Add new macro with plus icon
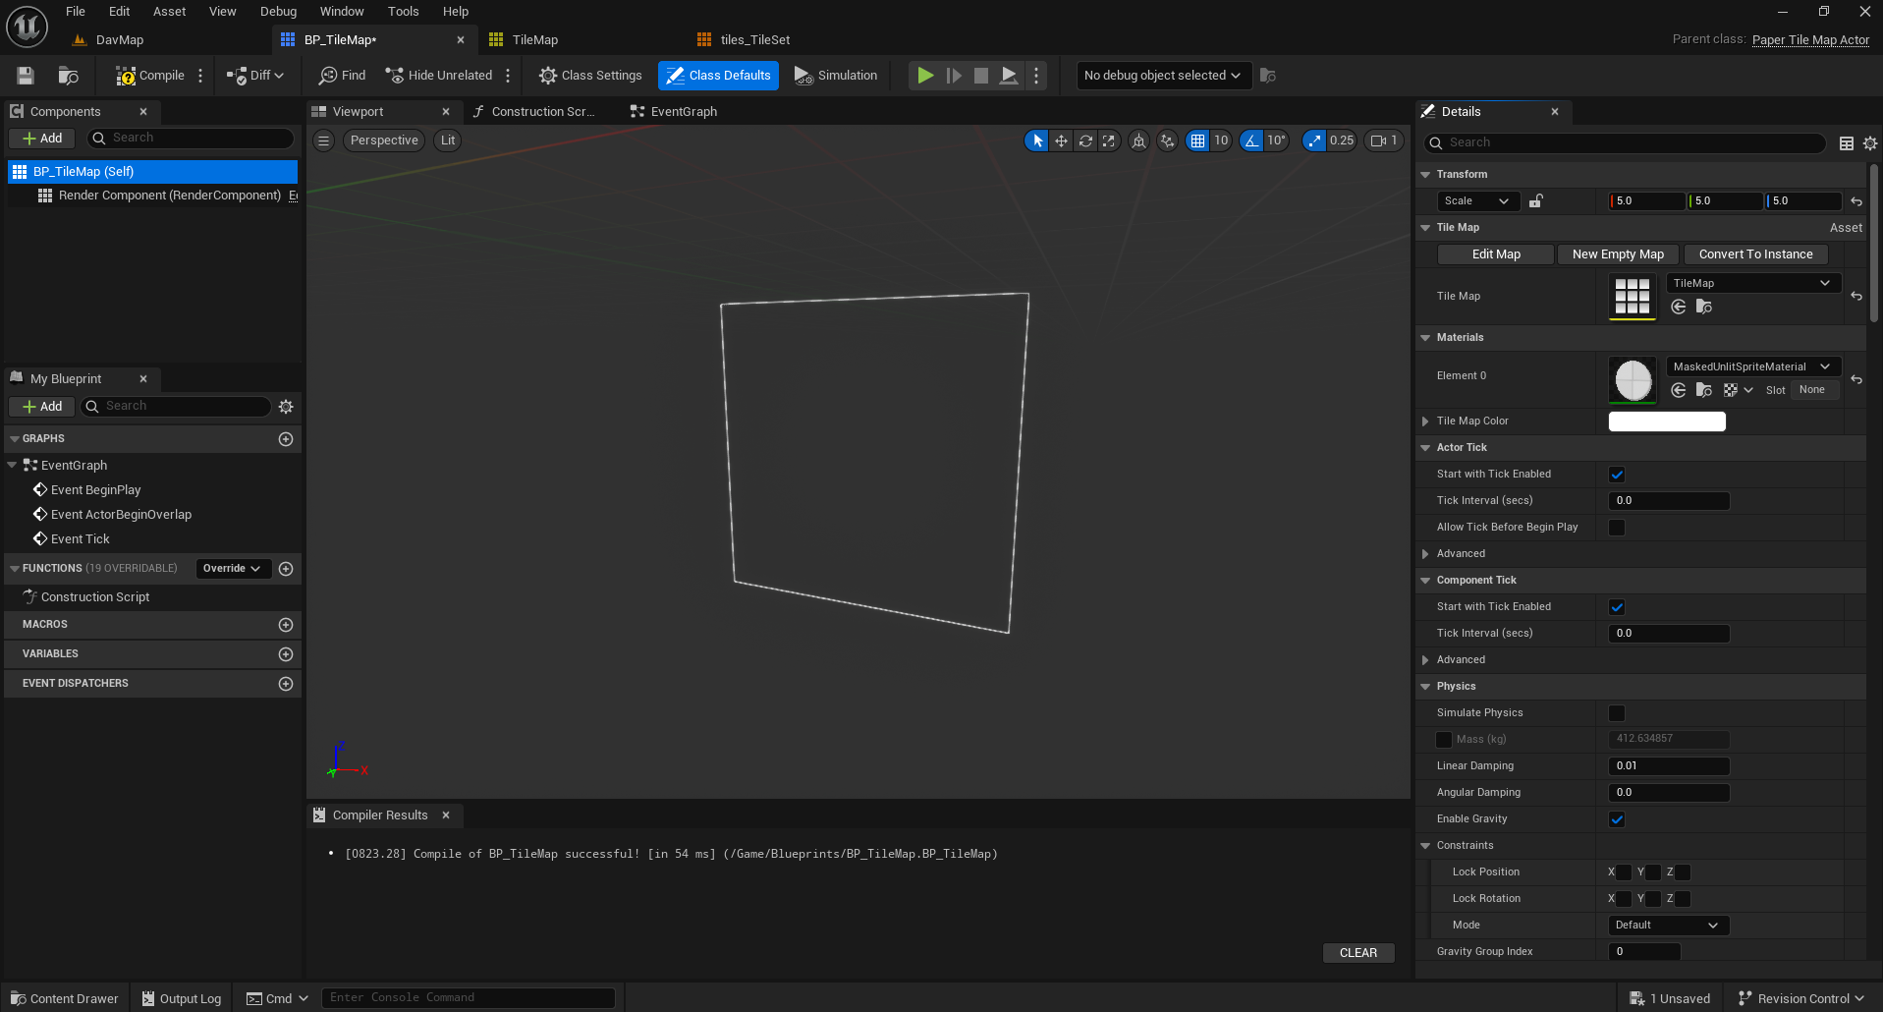The width and height of the screenshot is (1883, 1012). [x=286, y=625]
